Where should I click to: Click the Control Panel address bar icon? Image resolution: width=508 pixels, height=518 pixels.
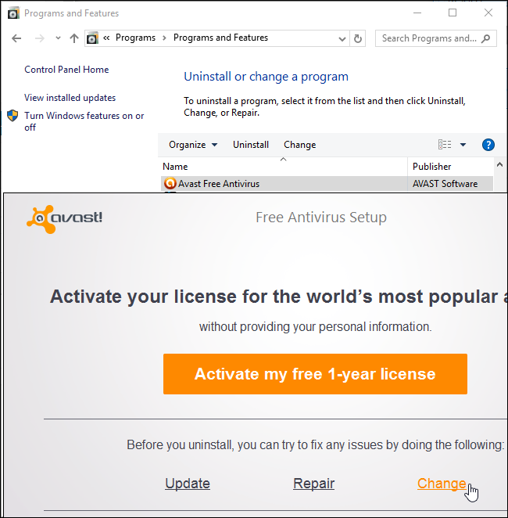[92, 38]
